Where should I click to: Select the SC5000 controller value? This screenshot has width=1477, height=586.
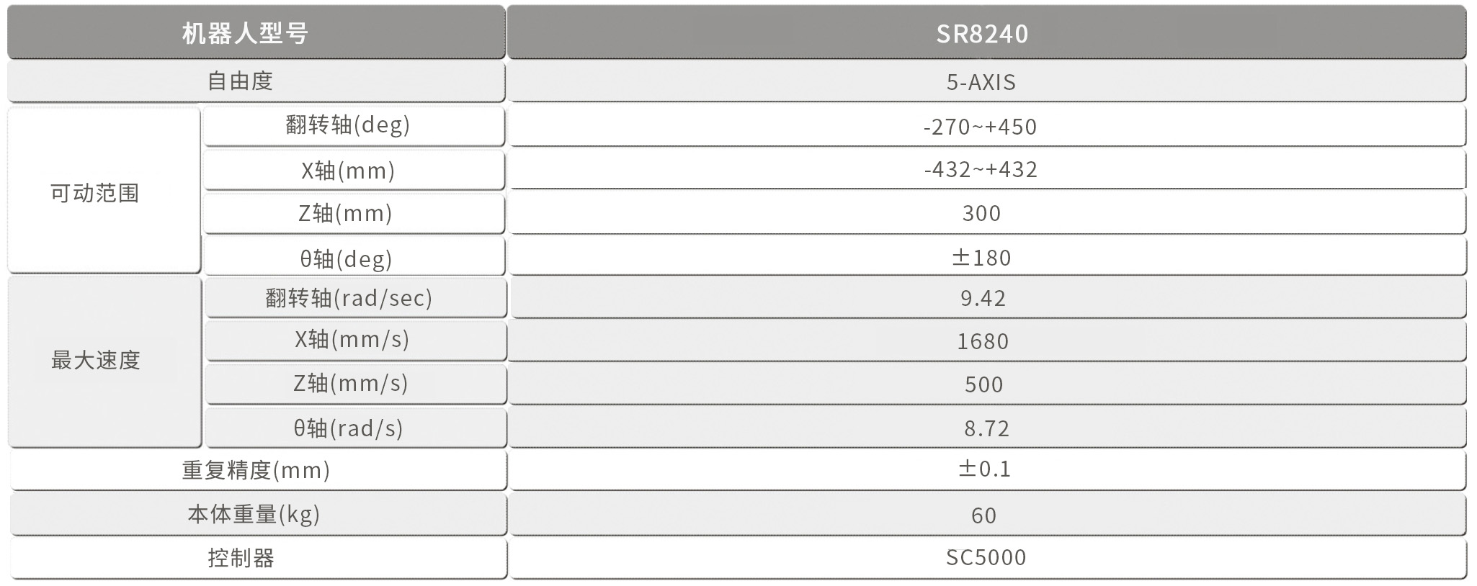click(x=986, y=557)
